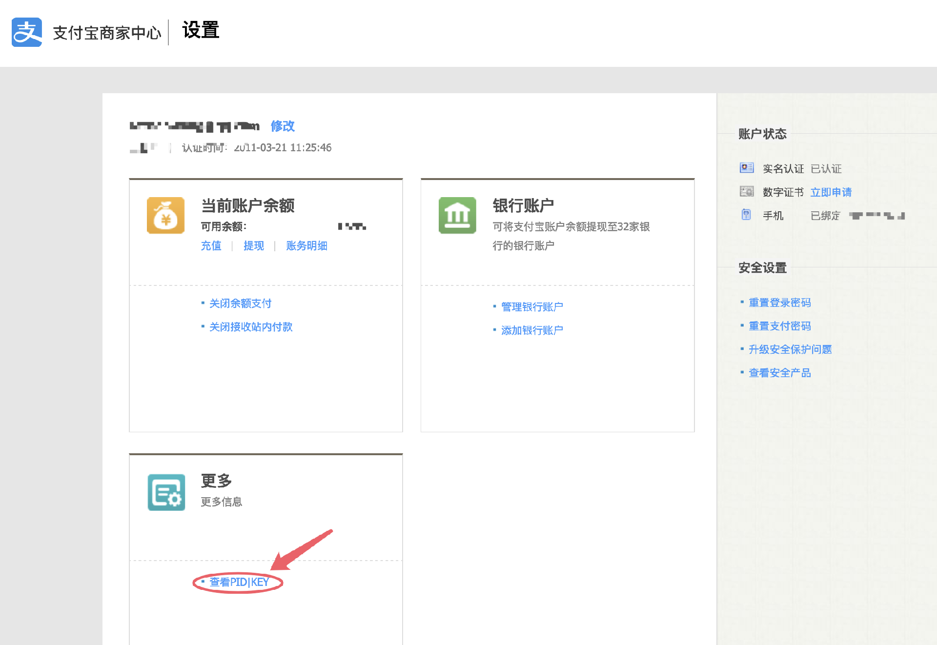Click 安全设置 section heading
The image size is (937, 645).
762,268
